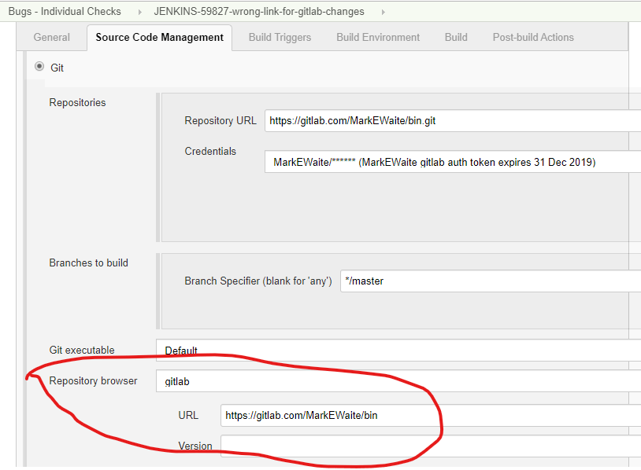Viewport: 641px width, 470px height.
Task: Open JENKINS-59827-wrong-link-for-gitlab-changes breadcrumb
Action: (259, 12)
